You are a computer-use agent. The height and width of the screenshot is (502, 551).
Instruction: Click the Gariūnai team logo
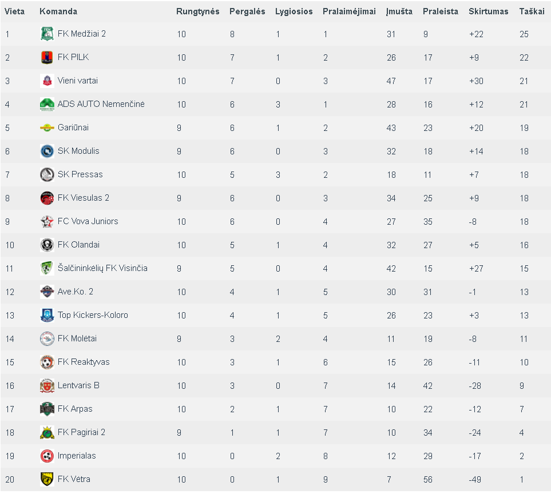[47, 128]
